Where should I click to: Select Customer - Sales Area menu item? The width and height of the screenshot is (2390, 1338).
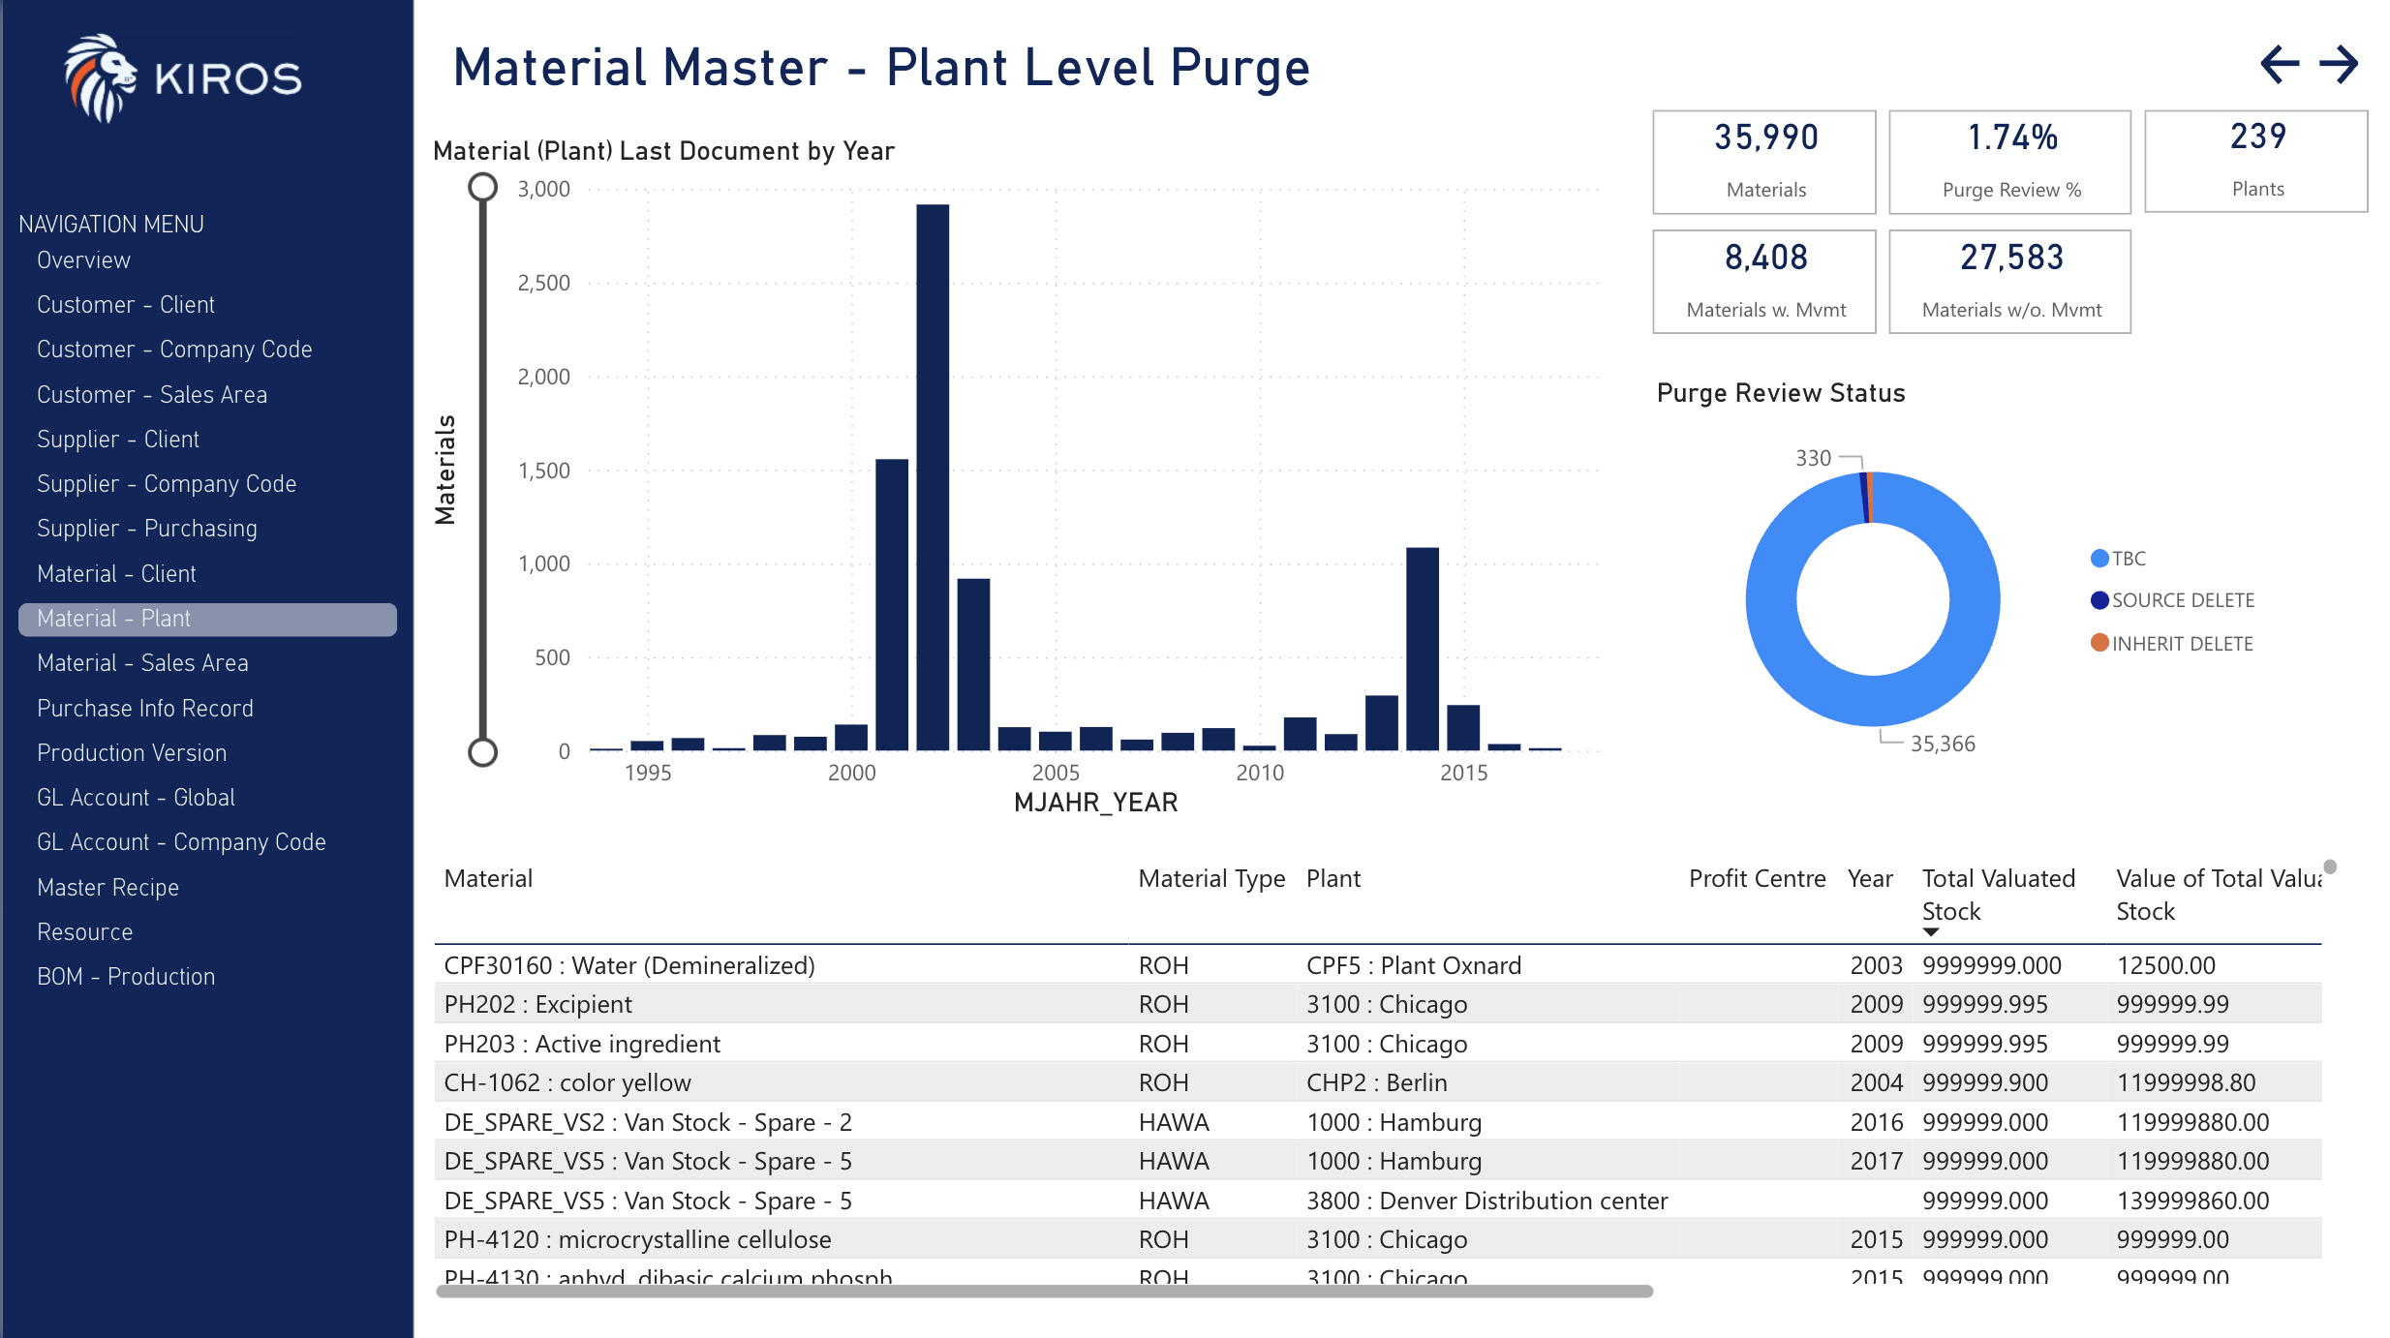point(152,395)
